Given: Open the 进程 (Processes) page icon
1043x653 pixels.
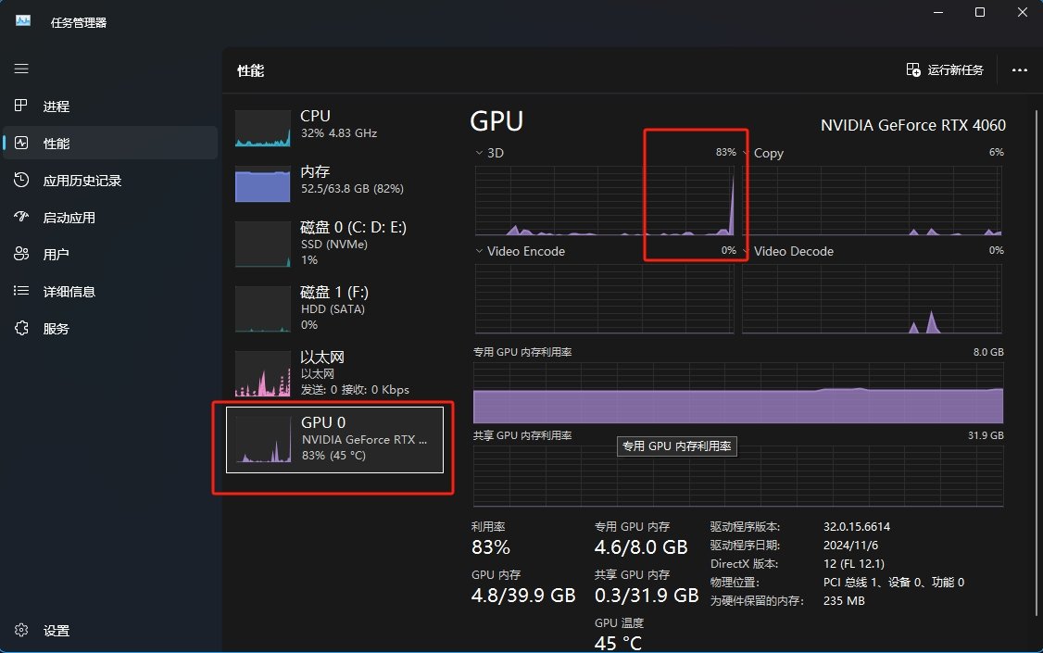Looking at the screenshot, I should pos(20,106).
